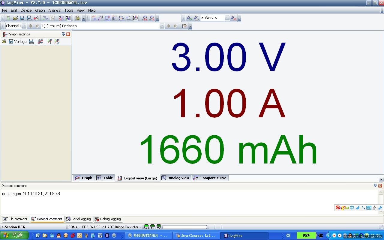Screen dimensions: 384x240
Task: Click the first magnifier zoom icon
Action: point(145,18)
